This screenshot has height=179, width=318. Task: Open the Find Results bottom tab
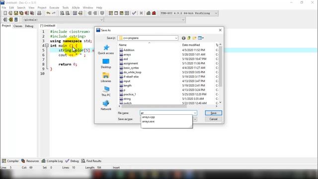91,161
